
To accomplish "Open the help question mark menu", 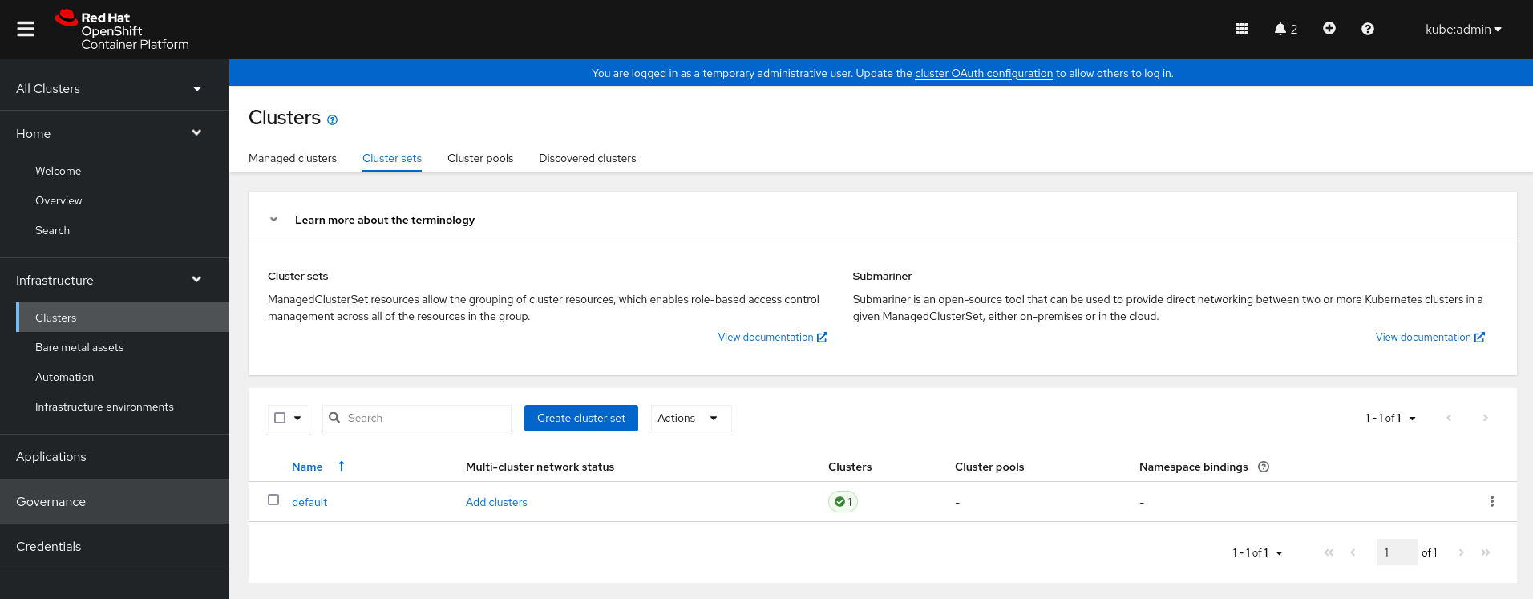I will point(1367,29).
